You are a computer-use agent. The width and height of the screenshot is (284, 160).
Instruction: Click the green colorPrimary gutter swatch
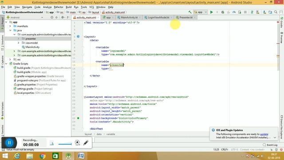[x=78, y=118]
